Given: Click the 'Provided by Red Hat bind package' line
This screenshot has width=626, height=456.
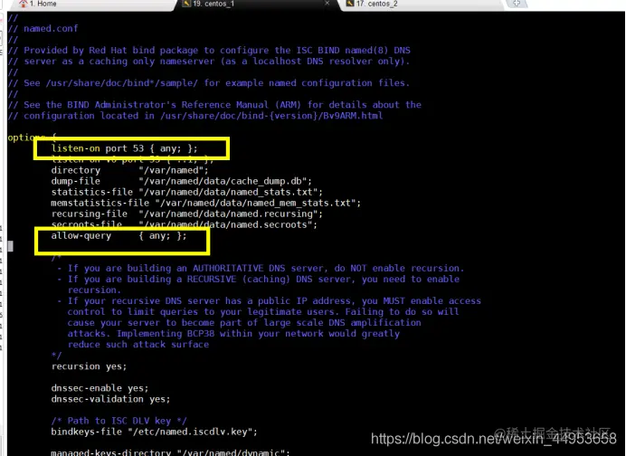Looking at the screenshot, I should pos(209,51).
